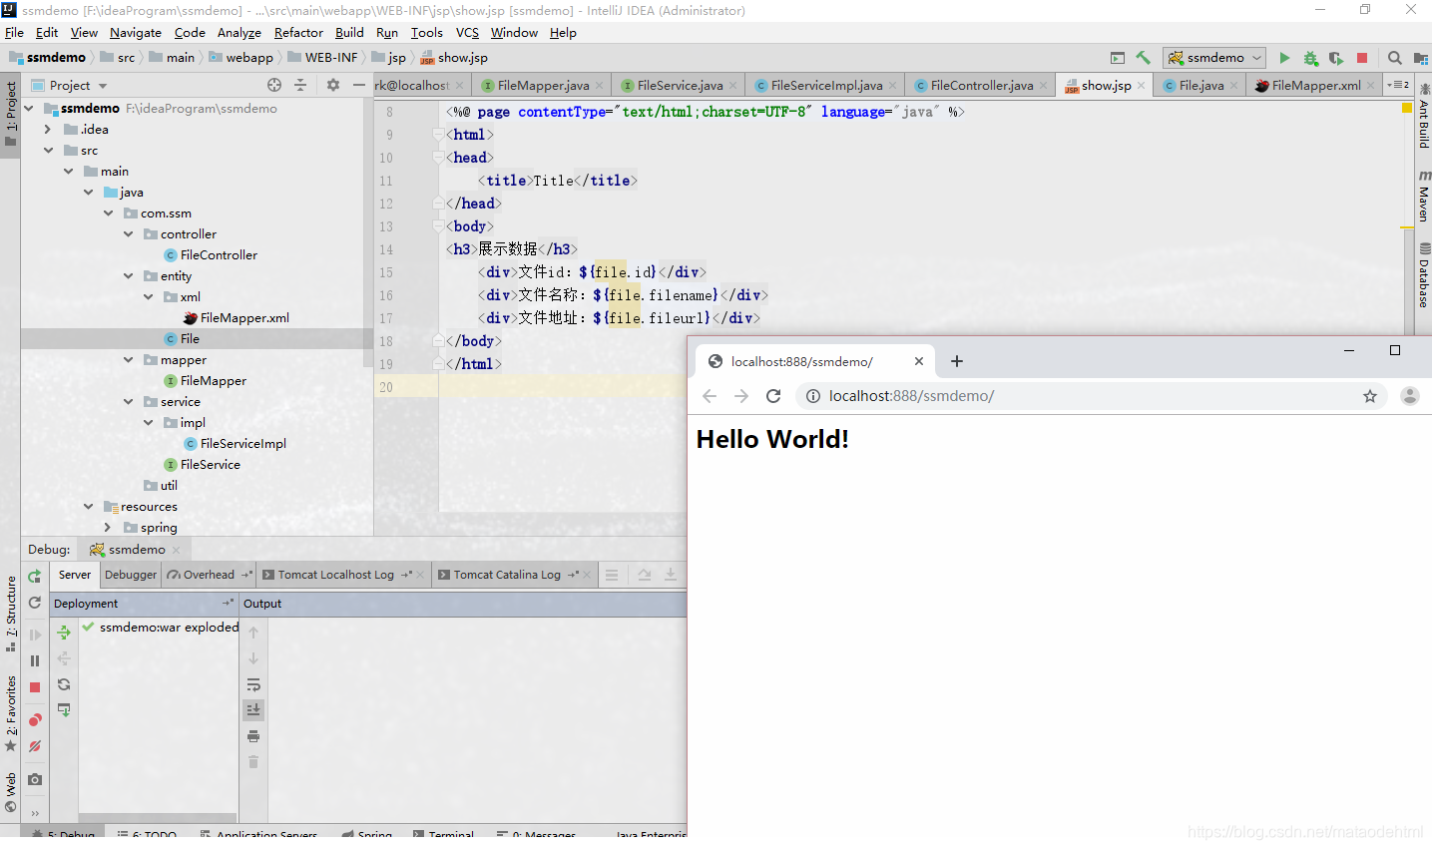Select FileServiceImpl in the project tree
The width and height of the screenshot is (1432, 850).
click(242, 443)
